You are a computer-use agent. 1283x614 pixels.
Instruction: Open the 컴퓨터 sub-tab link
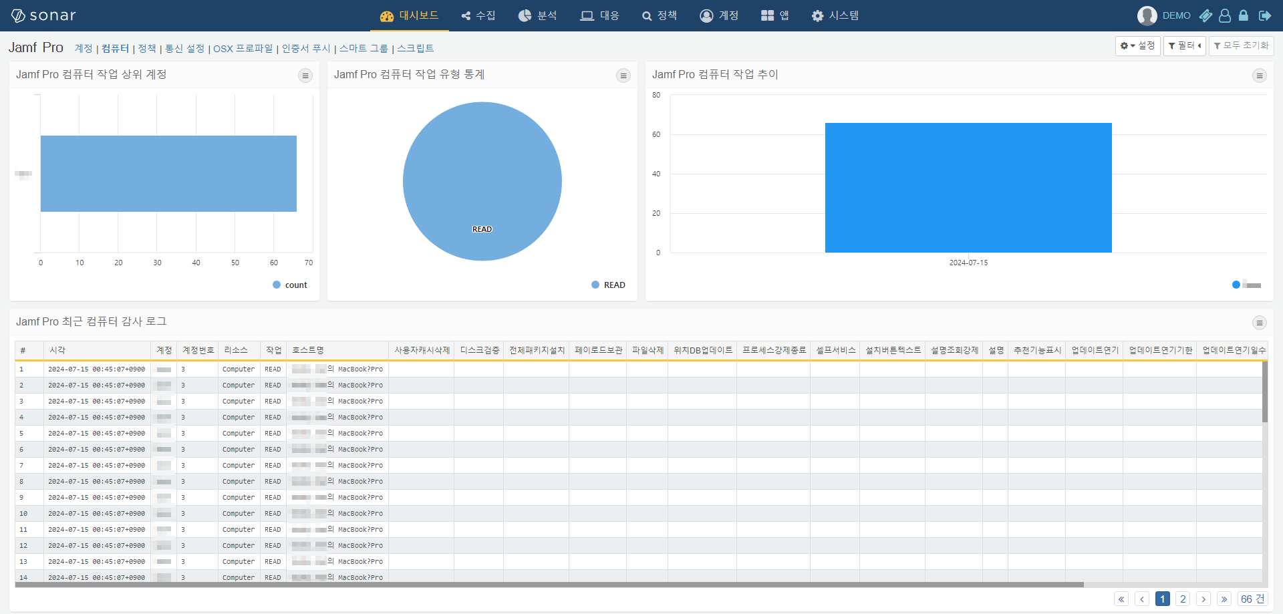pos(115,48)
